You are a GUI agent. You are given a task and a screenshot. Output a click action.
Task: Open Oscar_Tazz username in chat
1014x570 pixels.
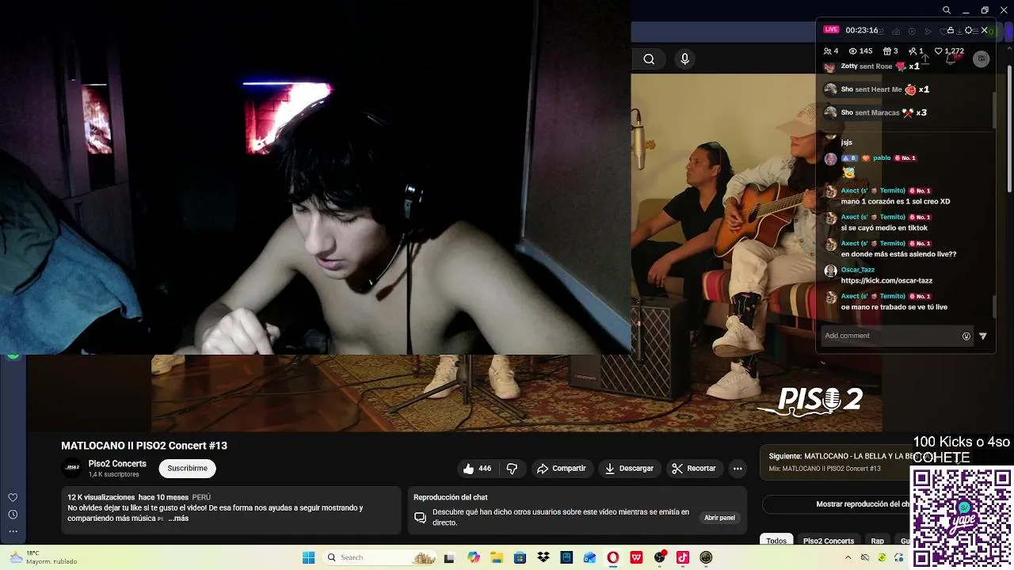tap(858, 270)
